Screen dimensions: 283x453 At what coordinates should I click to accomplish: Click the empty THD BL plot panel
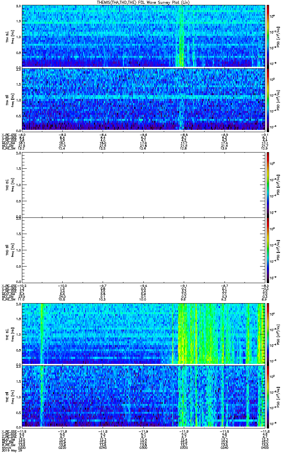point(143,185)
